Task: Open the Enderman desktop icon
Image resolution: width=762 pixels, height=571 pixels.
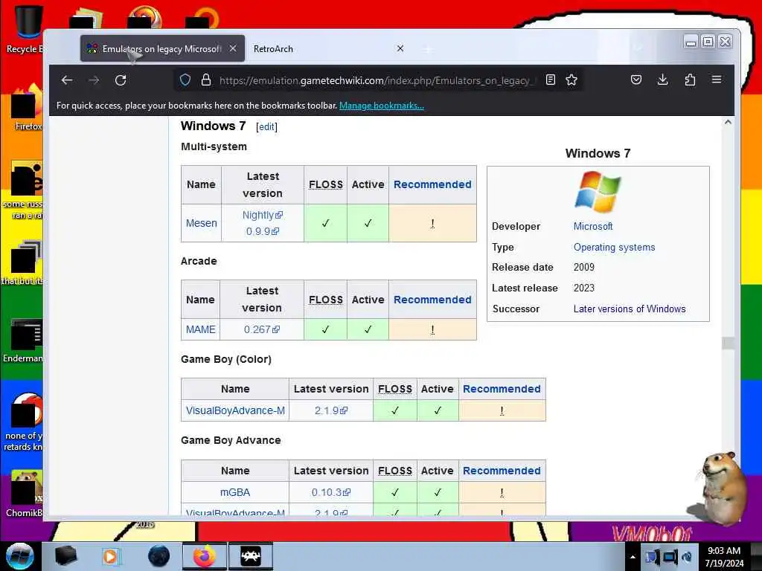Action: coord(25,341)
